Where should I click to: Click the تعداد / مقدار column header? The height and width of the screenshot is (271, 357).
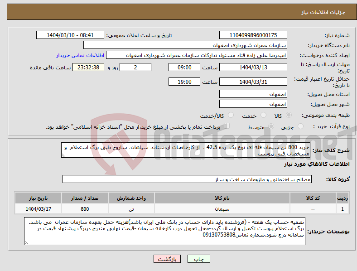85,198
